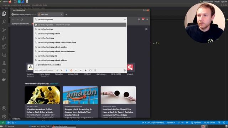Open the Applications menu in top panel

click(208, 1)
